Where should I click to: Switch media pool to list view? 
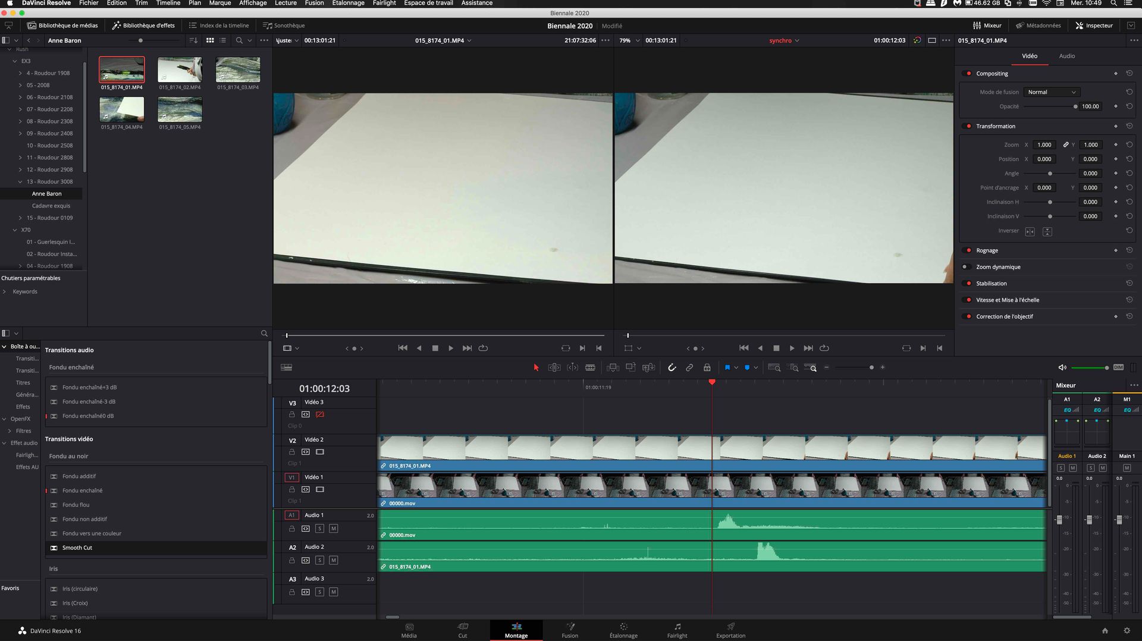[x=223, y=40]
